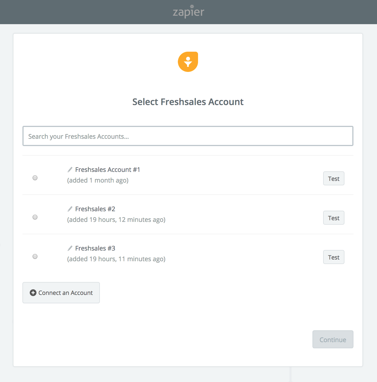
Task: Run Test on Freshsales #3
Action: [x=334, y=257]
